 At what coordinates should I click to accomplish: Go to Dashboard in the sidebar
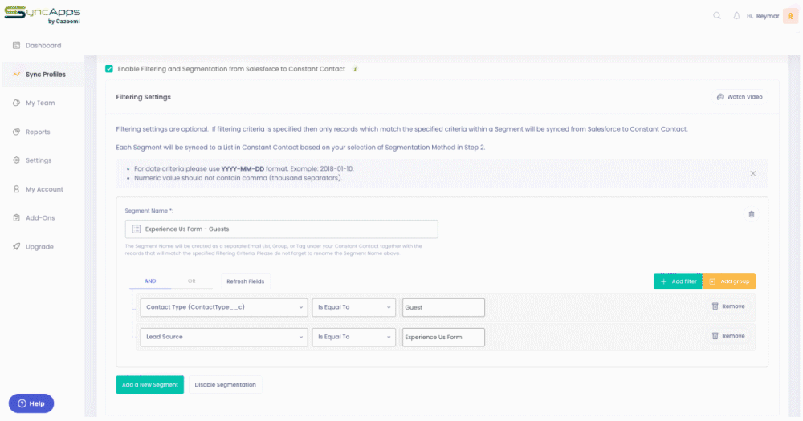43,46
